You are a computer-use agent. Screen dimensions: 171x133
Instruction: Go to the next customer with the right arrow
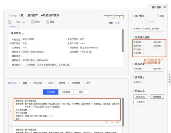pos(119,17)
